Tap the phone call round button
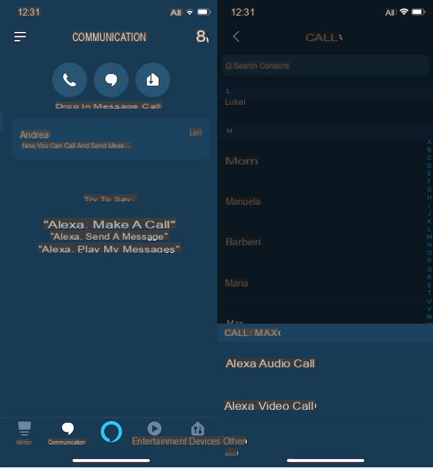Screen dimensions: 433x468 point(70,80)
